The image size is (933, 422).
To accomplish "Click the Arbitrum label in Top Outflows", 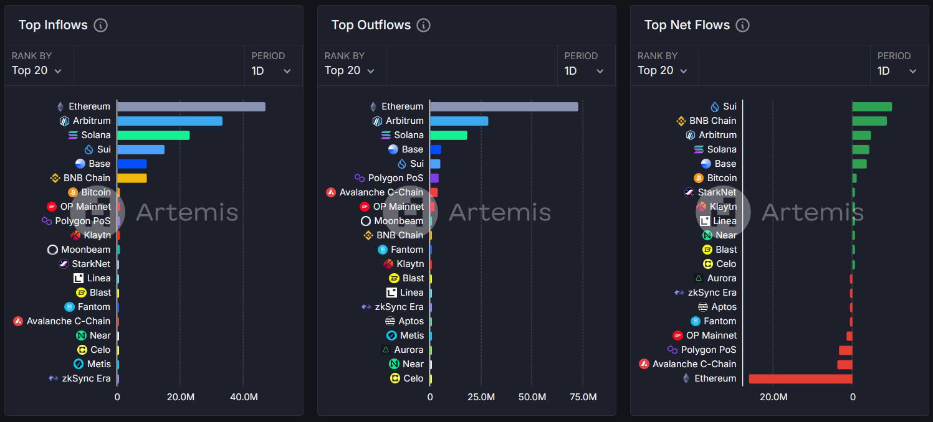I will [x=404, y=121].
